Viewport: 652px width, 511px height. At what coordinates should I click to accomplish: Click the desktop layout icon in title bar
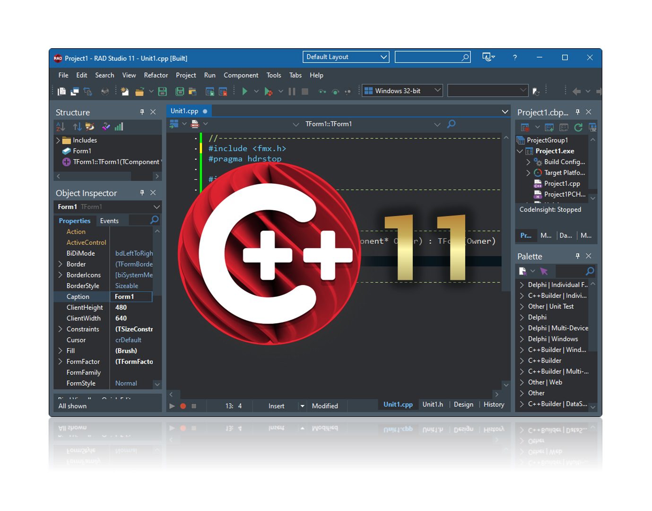click(488, 57)
